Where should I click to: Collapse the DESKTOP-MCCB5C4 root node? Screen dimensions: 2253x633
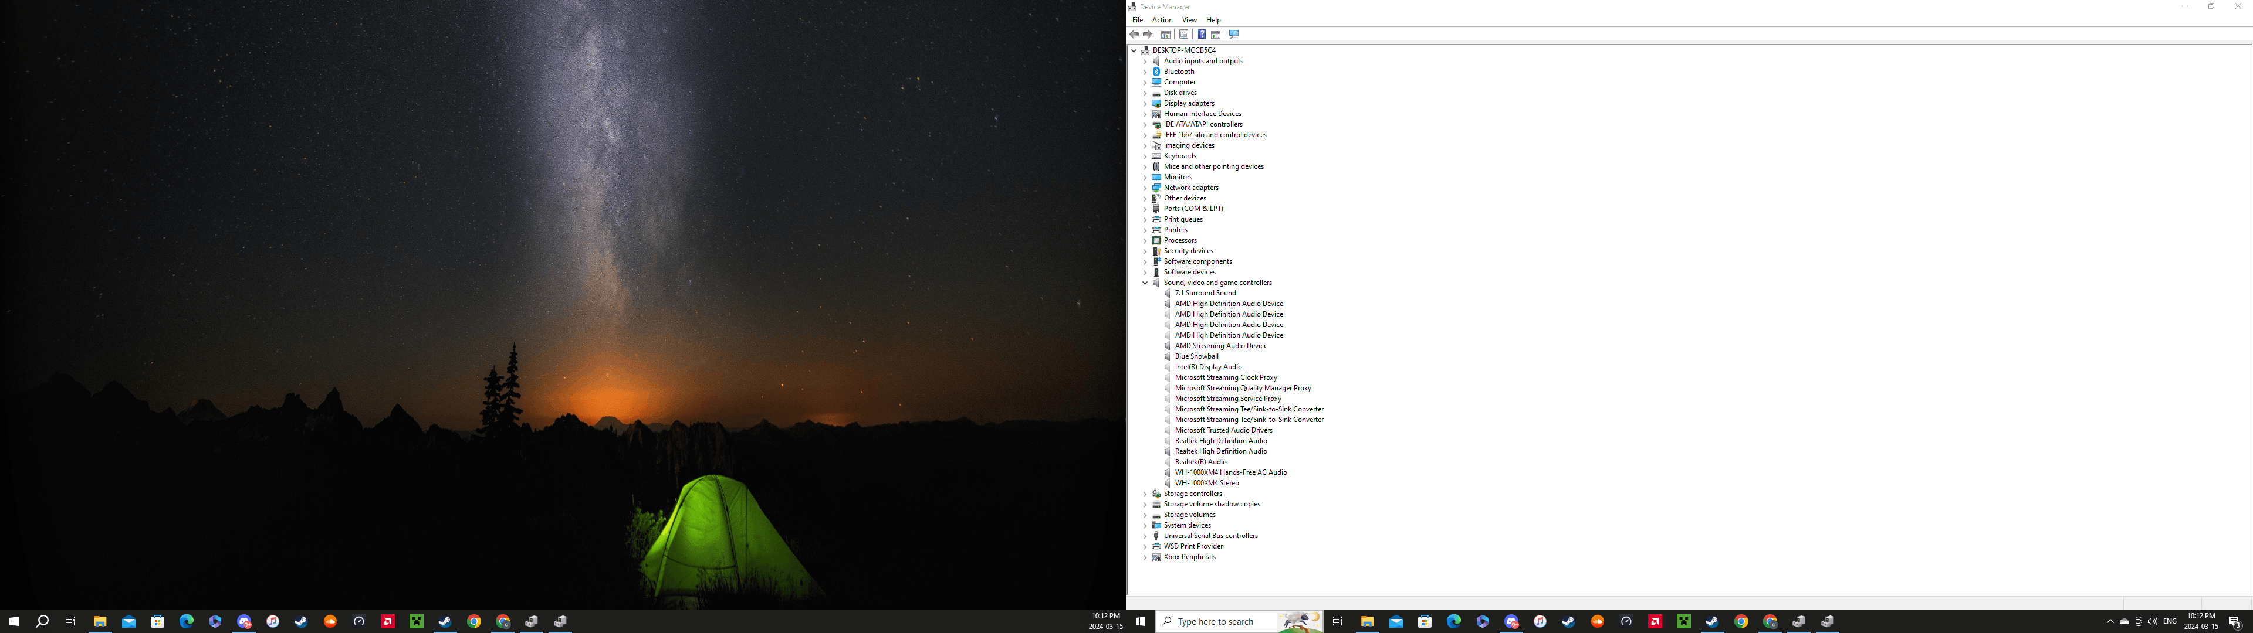tap(1134, 51)
